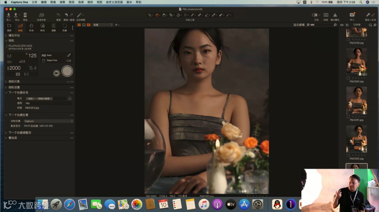
Task: Click the undo arrow in toolbar
Action: [x=66, y=15]
